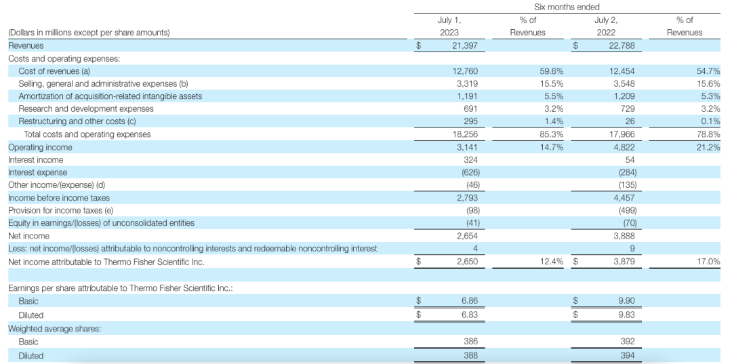Click the 2022 operating income value 4,822
This screenshot has height=364, width=732.
pyautogui.click(x=623, y=147)
